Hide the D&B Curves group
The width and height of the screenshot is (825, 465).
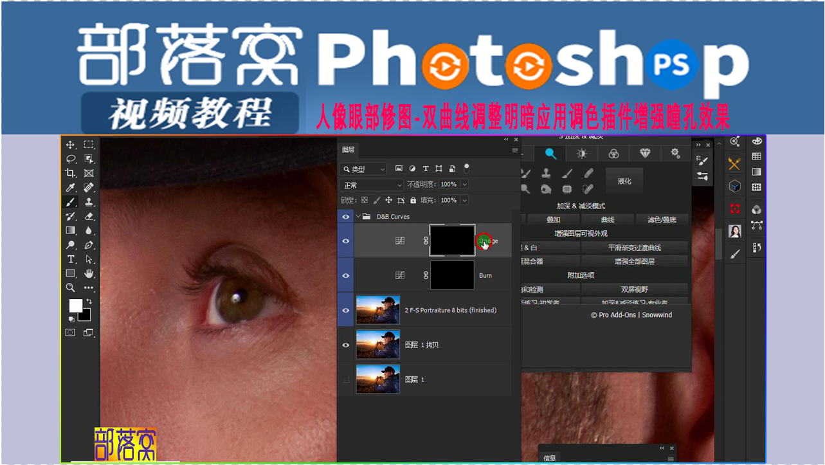345,217
